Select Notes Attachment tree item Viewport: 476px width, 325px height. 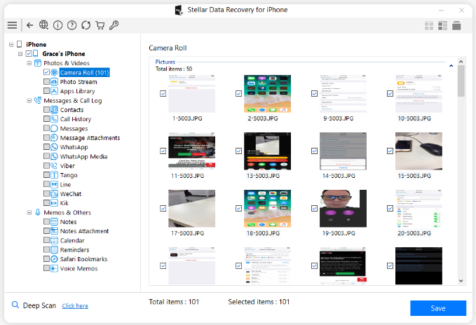(x=84, y=231)
